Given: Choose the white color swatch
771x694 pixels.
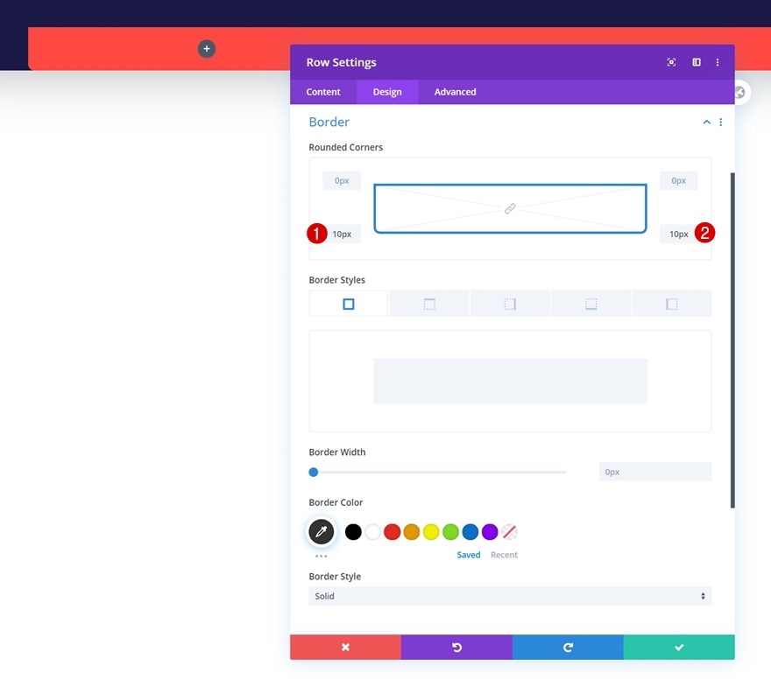Looking at the screenshot, I should pyautogui.click(x=372, y=531).
